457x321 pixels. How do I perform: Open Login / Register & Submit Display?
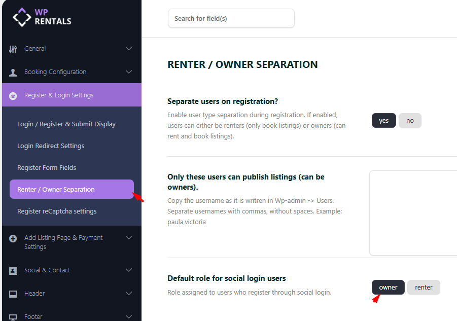pyautogui.click(x=66, y=124)
